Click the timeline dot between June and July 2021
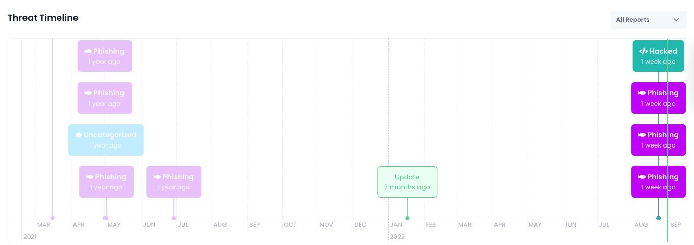Image resolution: width=694 pixels, height=245 pixels. [x=174, y=218]
